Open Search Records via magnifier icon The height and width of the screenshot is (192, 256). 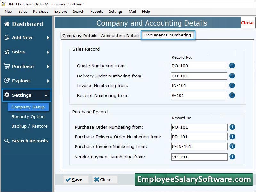point(7,141)
